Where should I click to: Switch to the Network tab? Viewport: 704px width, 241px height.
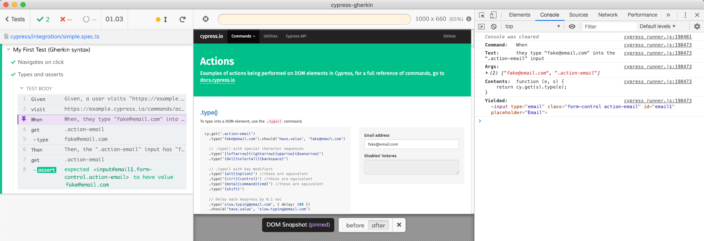coord(608,15)
